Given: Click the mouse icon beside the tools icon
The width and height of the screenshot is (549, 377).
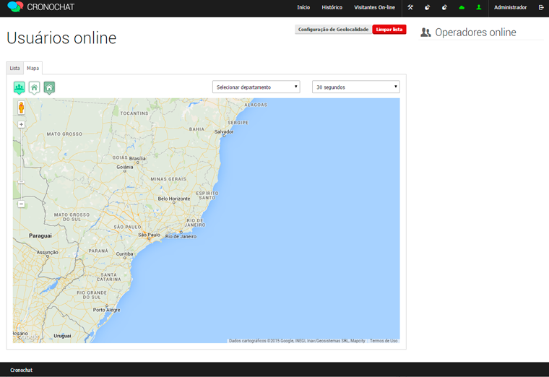Looking at the screenshot, I should (x=427, y=7).
